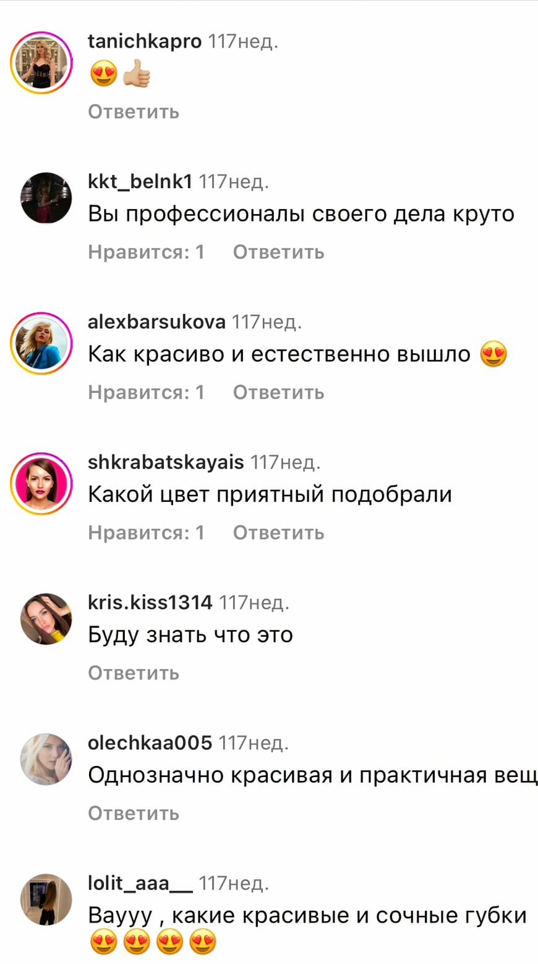Open username kris.kiss1314 link
The image size is (538, 964).
click(x=150, y=602)
